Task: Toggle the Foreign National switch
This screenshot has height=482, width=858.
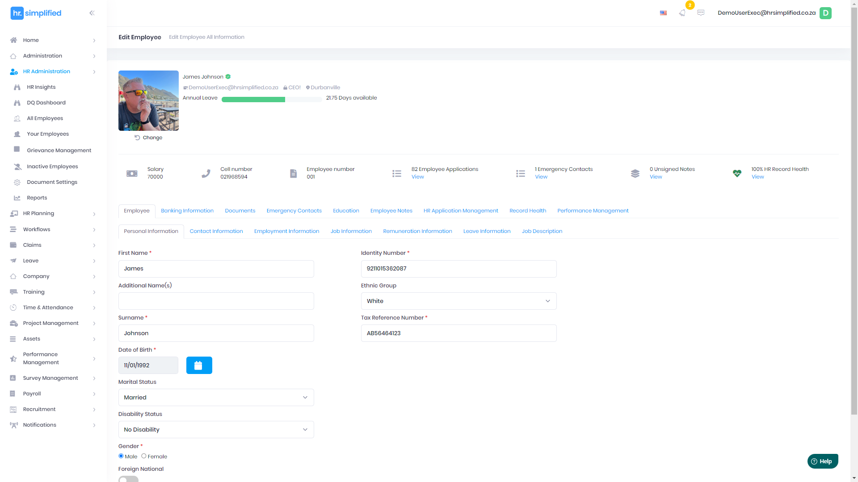Action: pos(128,479)
